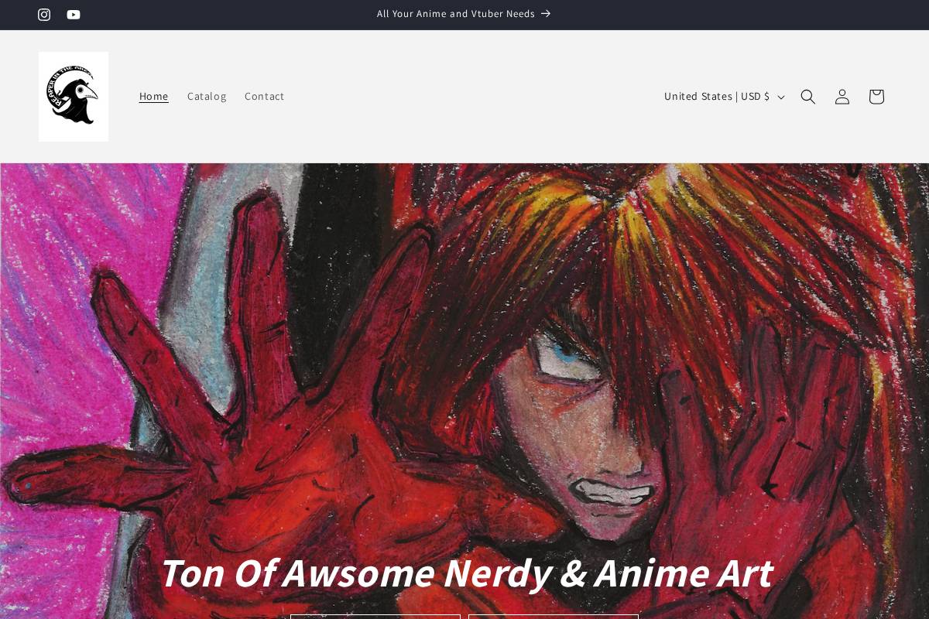Click the All Your Anime and Vtuber Needs link
This screenshot has width=929, height=619.
pyautogui.click(x=455, y=13)
